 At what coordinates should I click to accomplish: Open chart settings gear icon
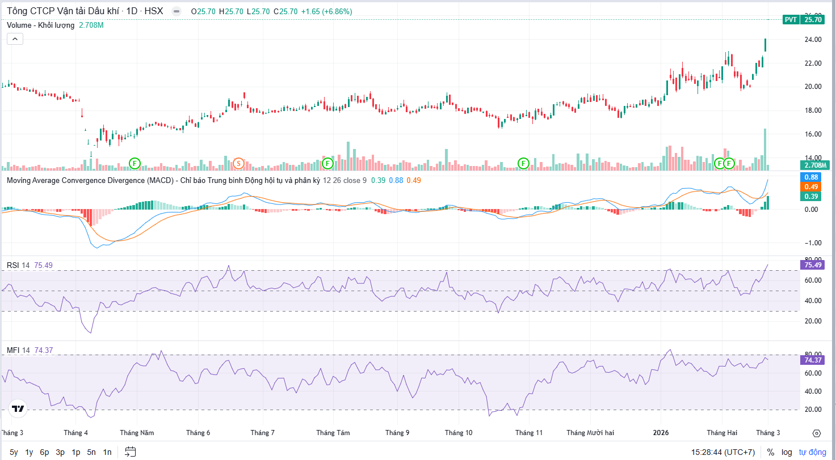817,433
